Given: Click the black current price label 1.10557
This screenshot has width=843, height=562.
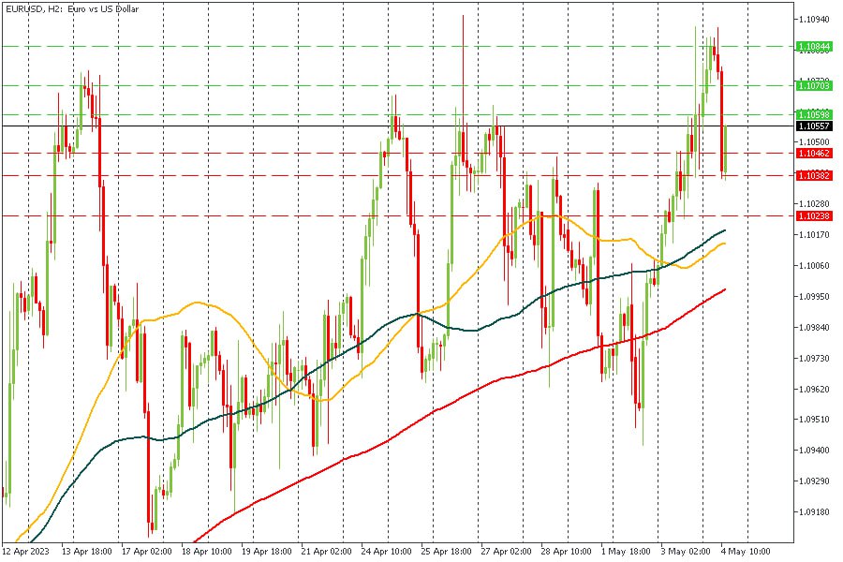Looking at the screenshot, I should click(x=814, y=126).
